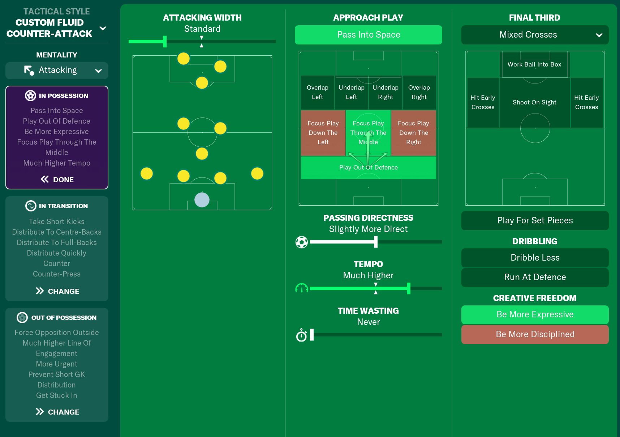Click the Out Of Possession shield icon

point(22,317)
